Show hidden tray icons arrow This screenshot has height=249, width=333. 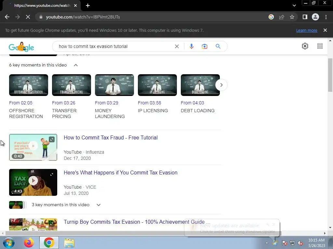[x=267, y=243]
